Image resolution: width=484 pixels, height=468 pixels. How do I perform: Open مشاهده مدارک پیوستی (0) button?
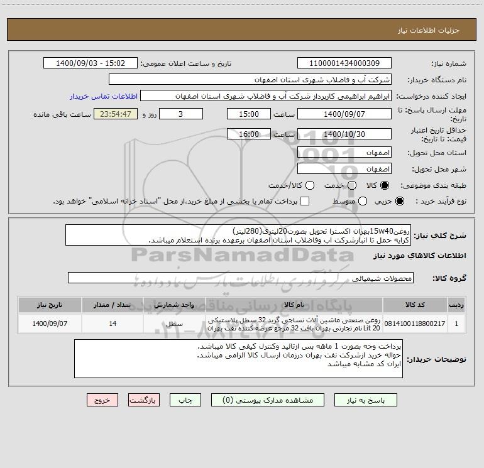(268, 400)
